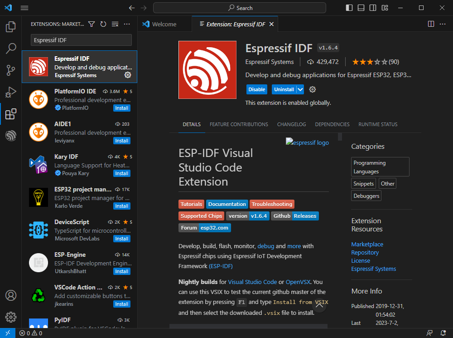Open the Dependencies tab
Image resolution: width=453 pixels, height=338 pixels.
(332, 124)
